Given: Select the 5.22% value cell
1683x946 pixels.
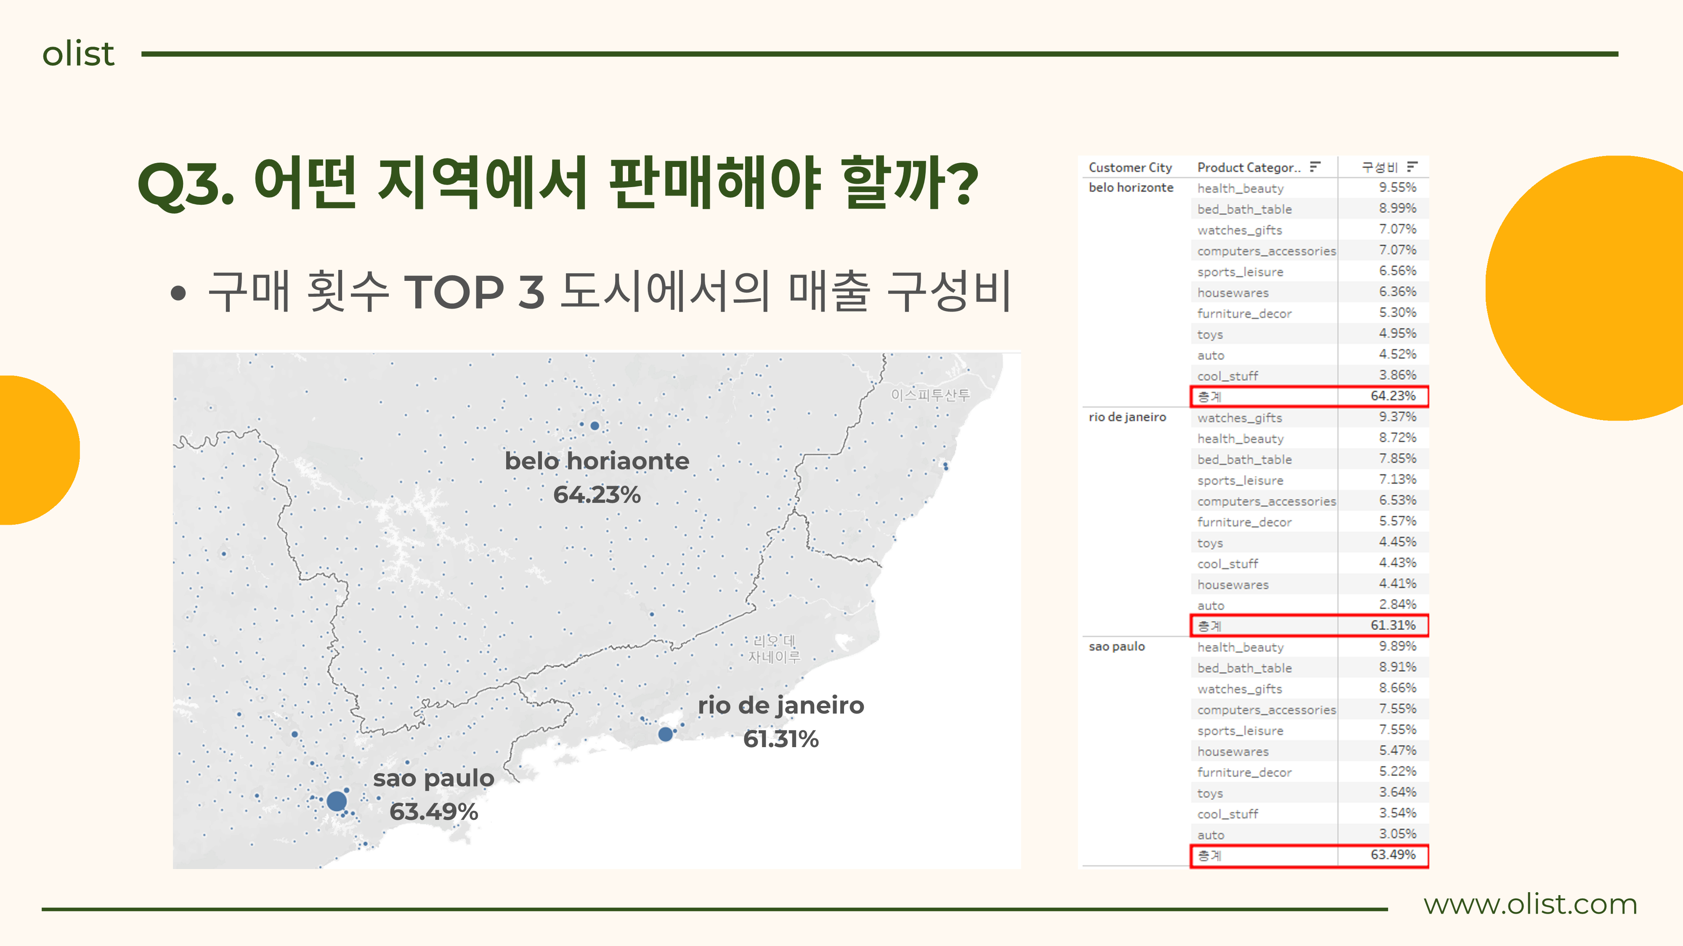Looking at the screenshot, I should point(1397,772).
